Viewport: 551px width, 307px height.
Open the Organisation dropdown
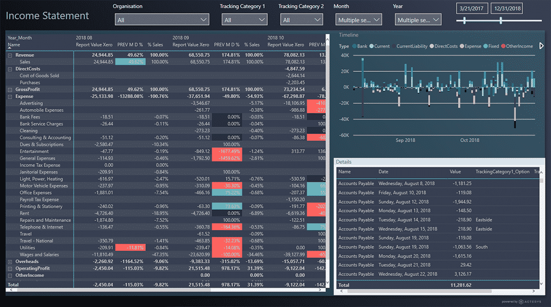point(162,20)
